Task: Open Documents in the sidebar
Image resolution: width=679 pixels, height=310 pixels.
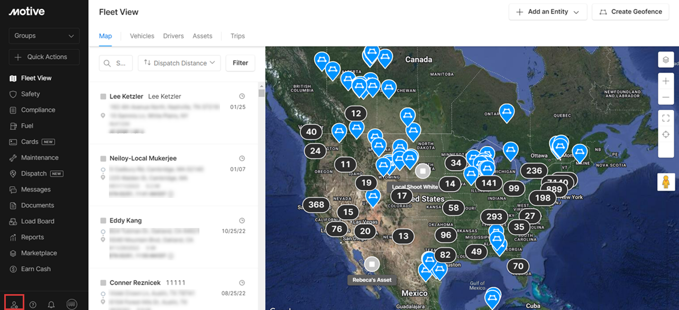Action: [38, 205]
